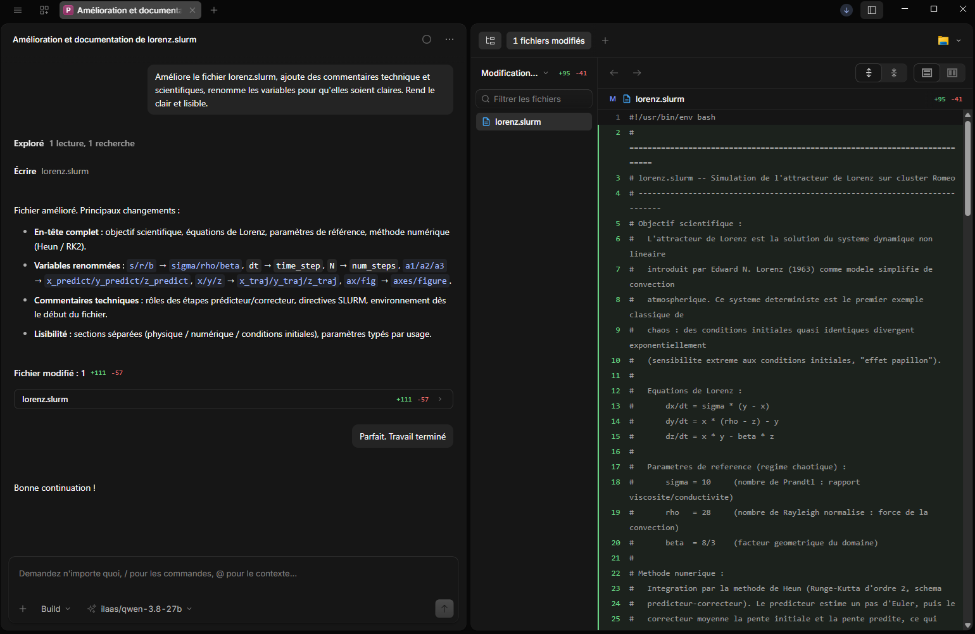Viewport: 975px width, 634px height.
Task: Click the send arrow button
Action: 444,609
